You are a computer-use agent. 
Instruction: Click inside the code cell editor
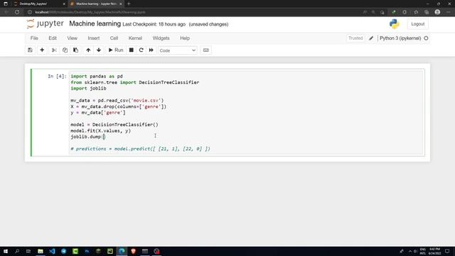click(246, 112)
